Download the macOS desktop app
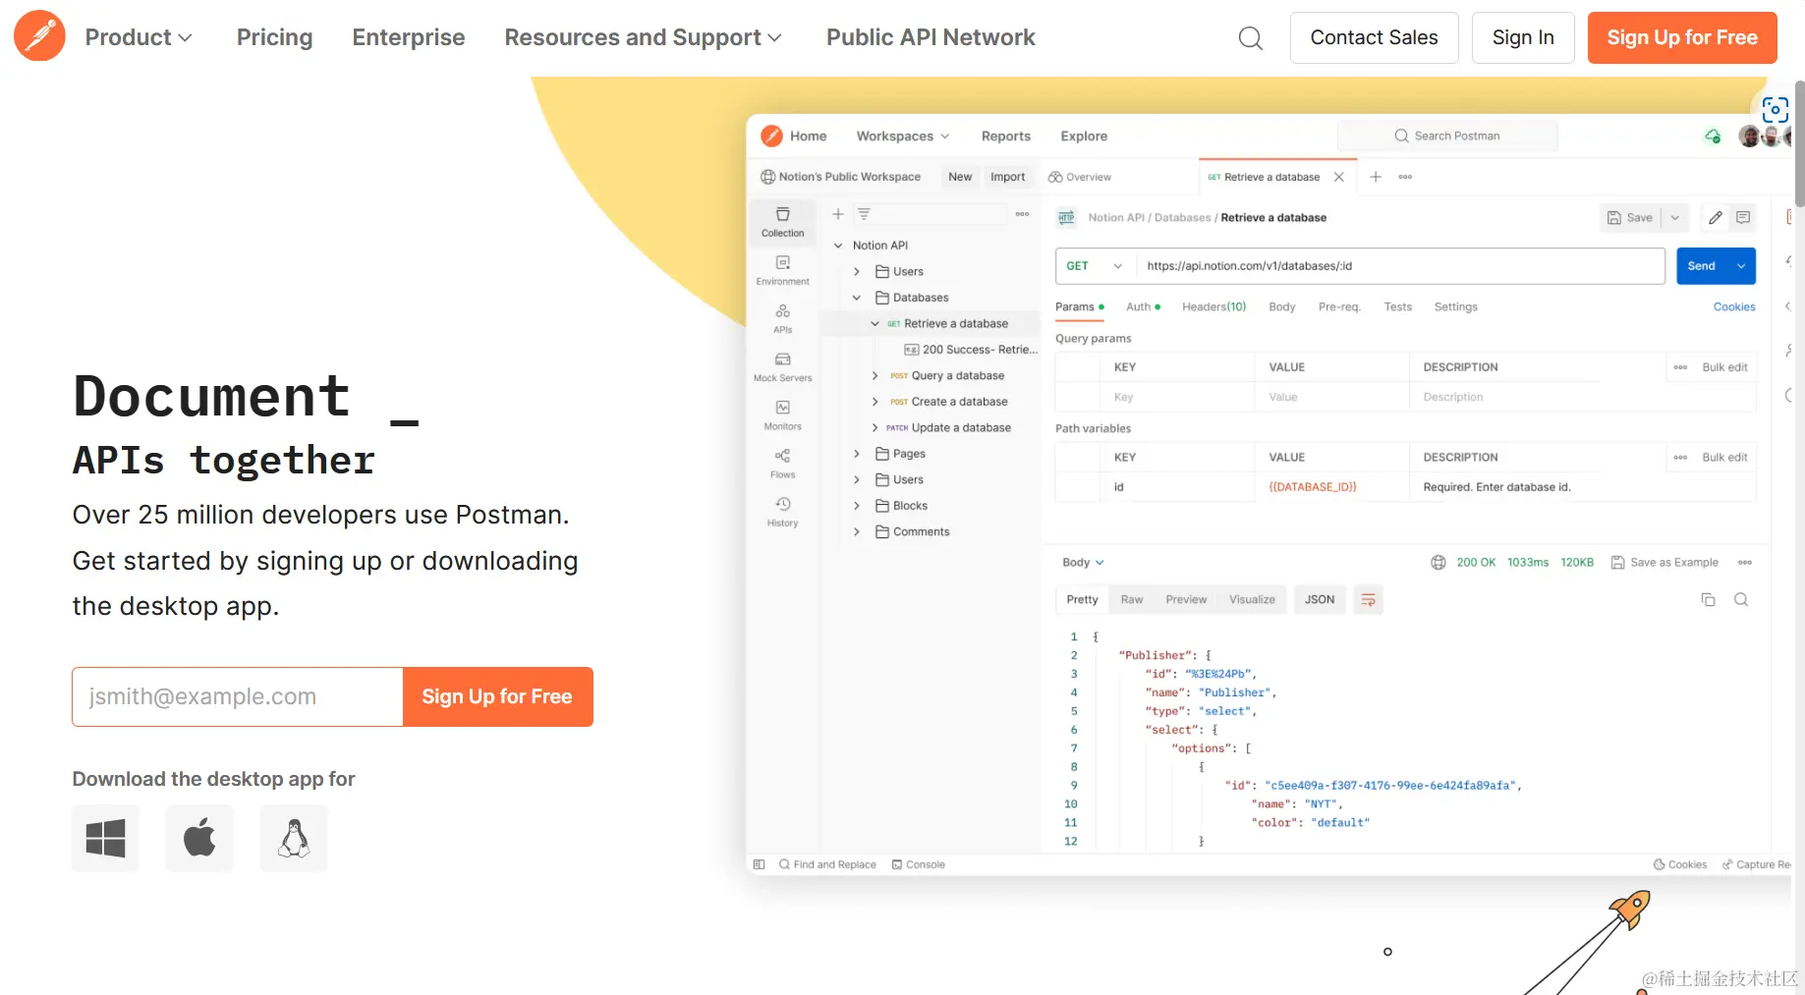1805x995 pixels. point(199,838)
